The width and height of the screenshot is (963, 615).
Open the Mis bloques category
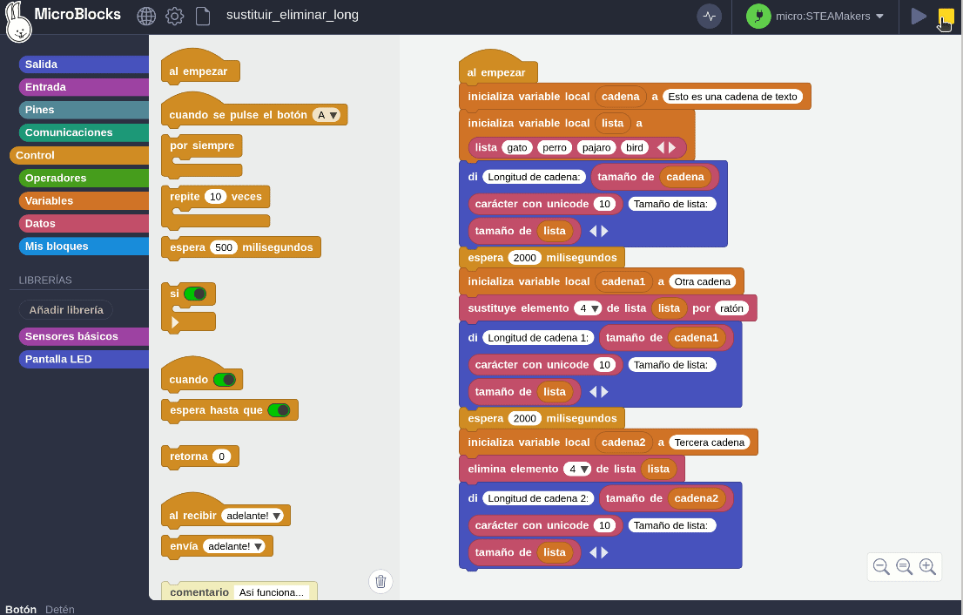click(84, 247)
